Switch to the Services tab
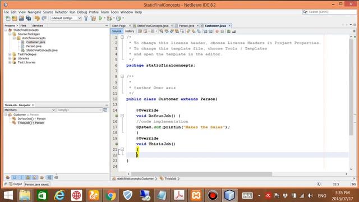Image resolution: width=359 pixels, height=202 pixels. point(38,26)
